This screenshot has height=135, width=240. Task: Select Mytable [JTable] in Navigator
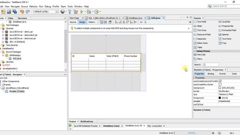[x=16, y=91]
